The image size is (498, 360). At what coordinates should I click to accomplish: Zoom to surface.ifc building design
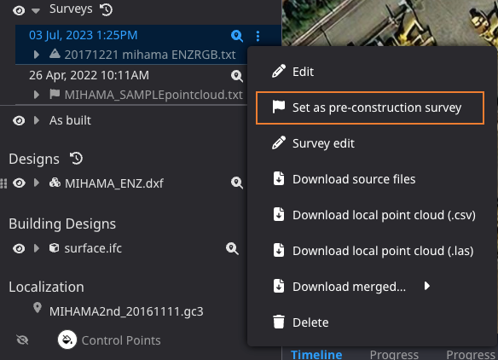tap(232, 248)
